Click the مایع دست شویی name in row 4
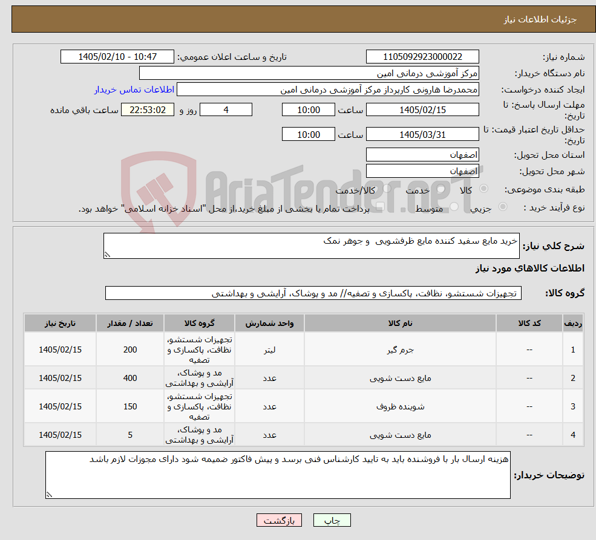Screen dimensions: 596x540 tap(400, 435)
